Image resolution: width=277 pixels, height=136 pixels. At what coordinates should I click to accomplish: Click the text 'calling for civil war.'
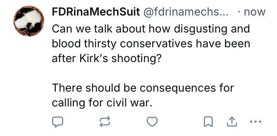pyautogui.click(x=102, y=103)
